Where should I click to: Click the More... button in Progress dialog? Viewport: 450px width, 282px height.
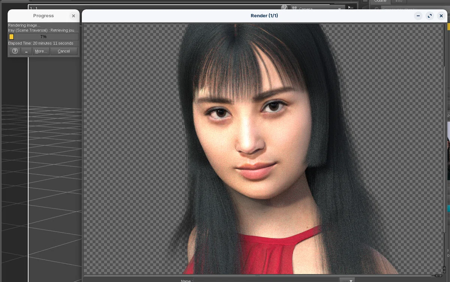point(41,51)
